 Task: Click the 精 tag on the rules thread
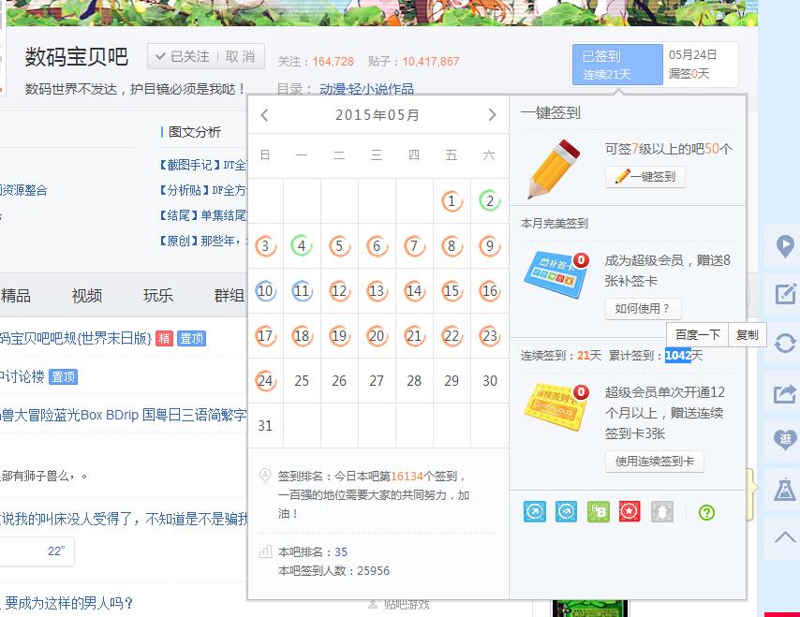point(164,338)
